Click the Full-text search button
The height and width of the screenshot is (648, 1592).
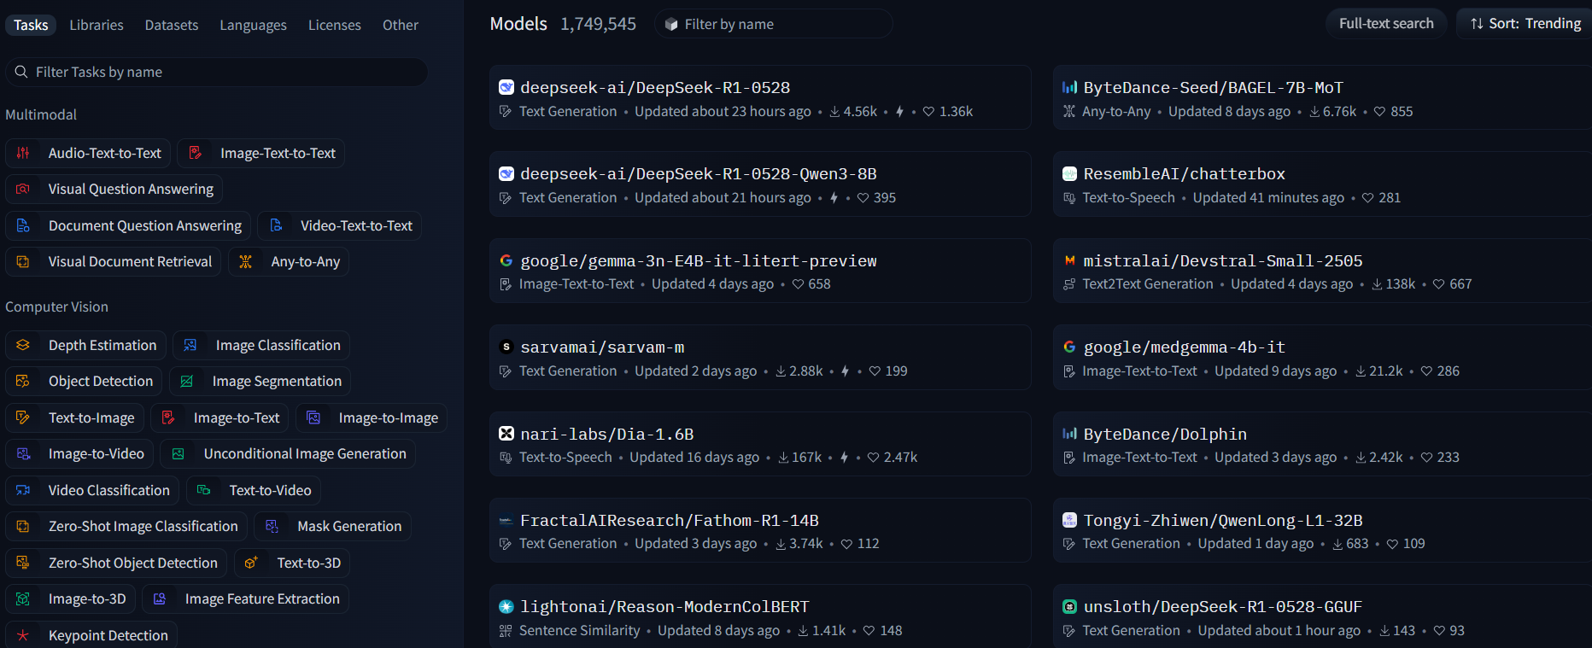[1386, 23]
